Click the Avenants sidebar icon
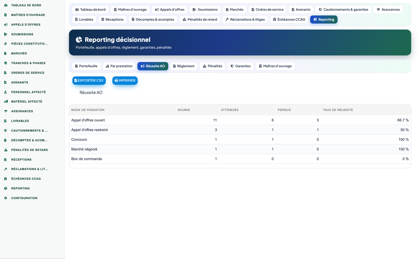Viewport: 418px width, 259px height. 6,83
